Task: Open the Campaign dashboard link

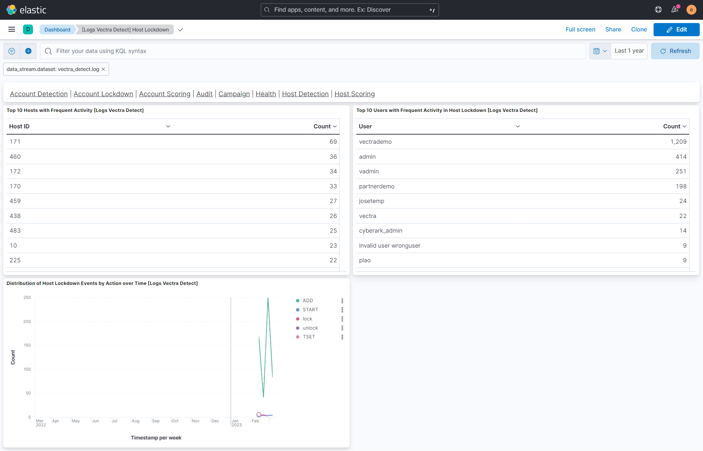Action: click(x=234, y=94)
